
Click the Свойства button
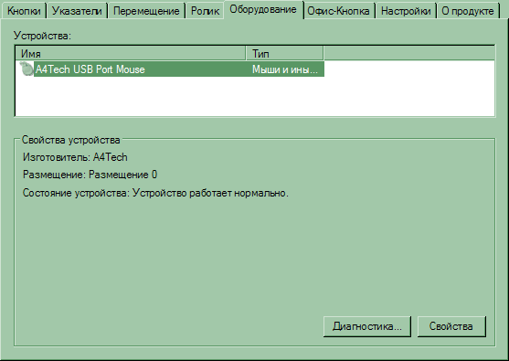tap(451, 326)
